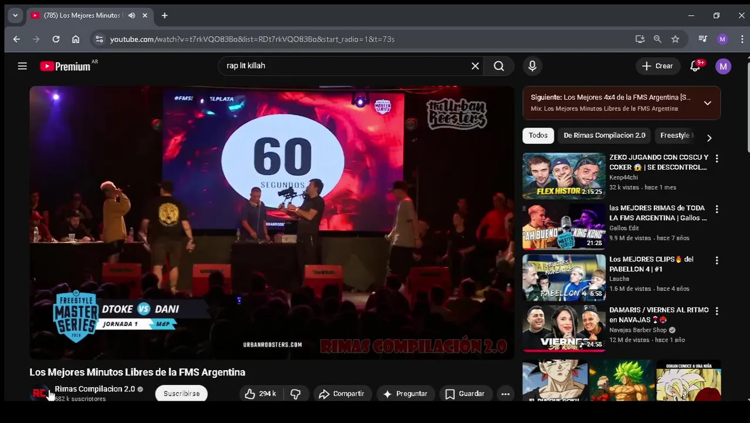Reload the current page

[56, 39]
